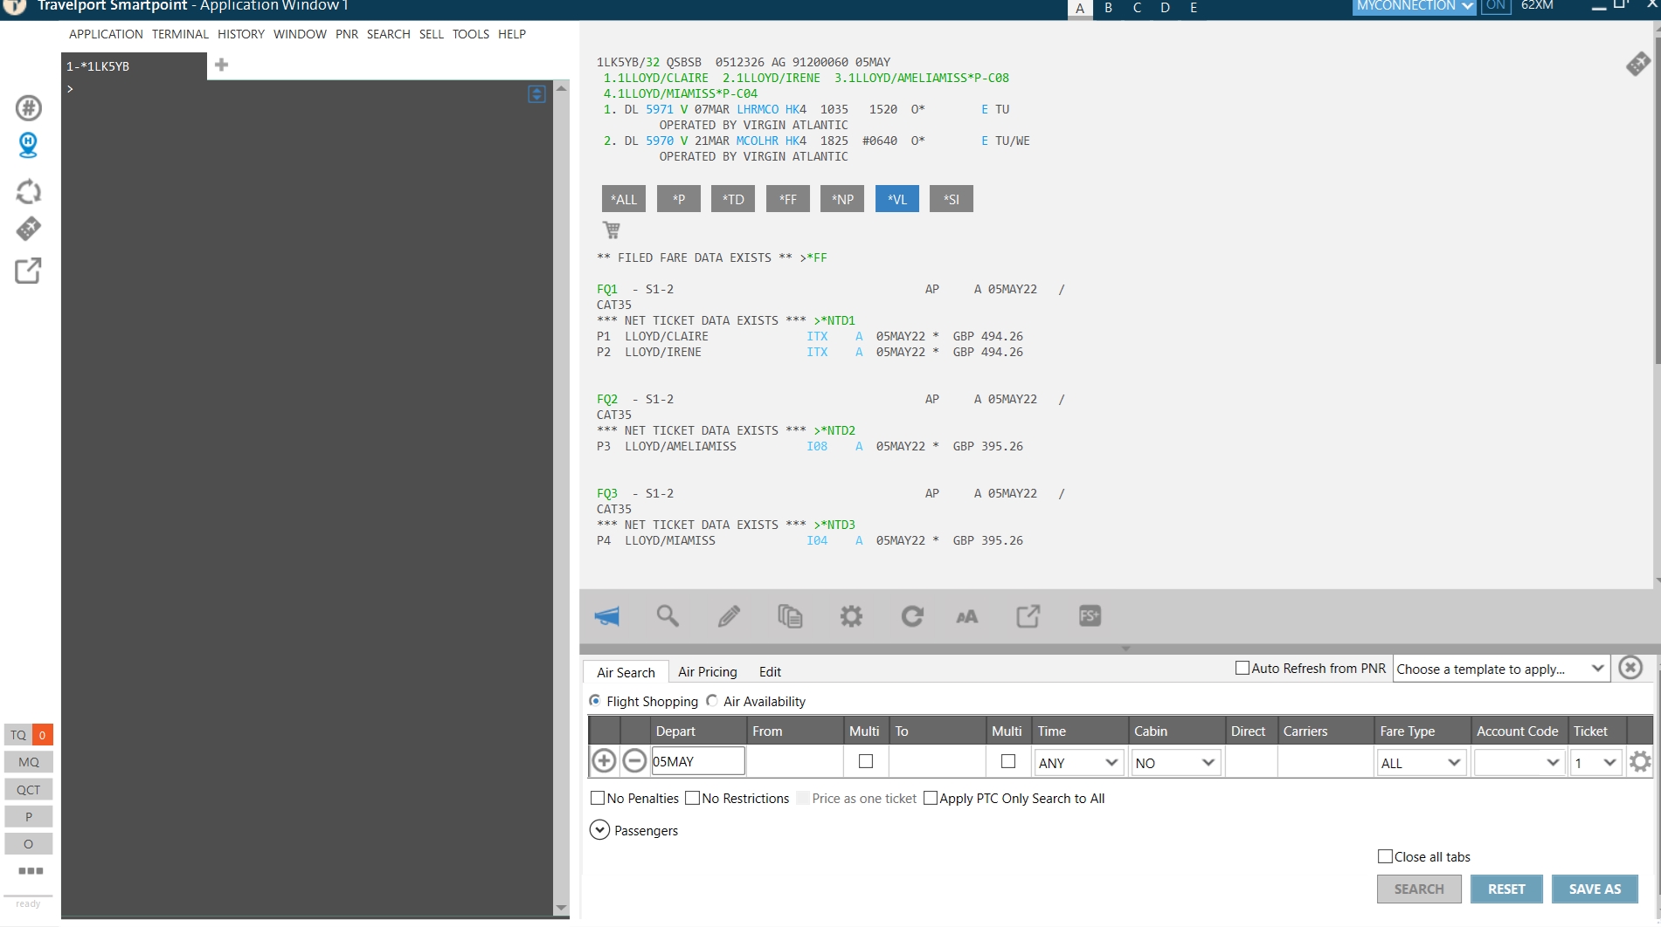Open the three-dots more options icon
The image size is (1661, 927).
pyautogui.click(x=31, y=870)
